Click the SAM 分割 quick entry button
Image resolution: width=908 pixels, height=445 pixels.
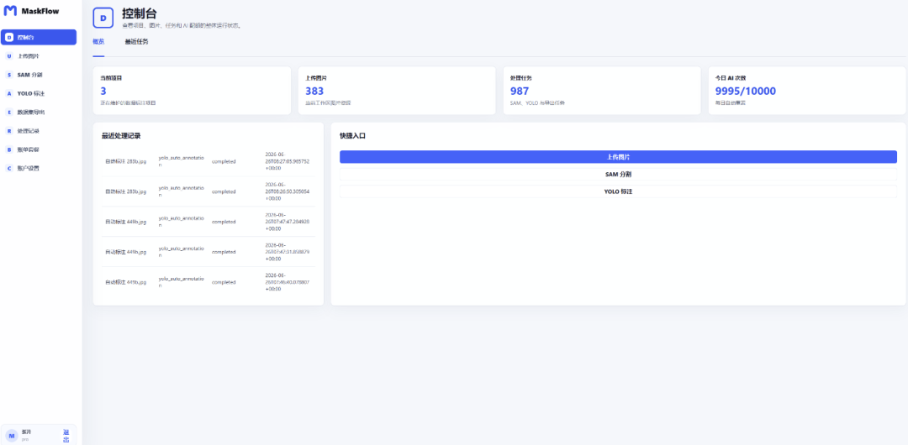point(618,174)
